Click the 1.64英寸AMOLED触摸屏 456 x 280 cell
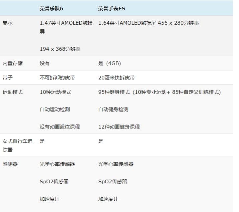Image resolution: width=239 pixels, height=212 pixels. pos(148,23)
